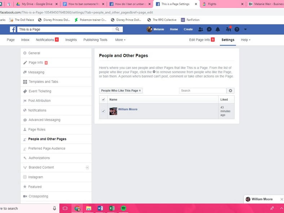Open Post Attribution settings
Image resolution: width=284 pixels, height=213 pixels.
tap(56, 101)
